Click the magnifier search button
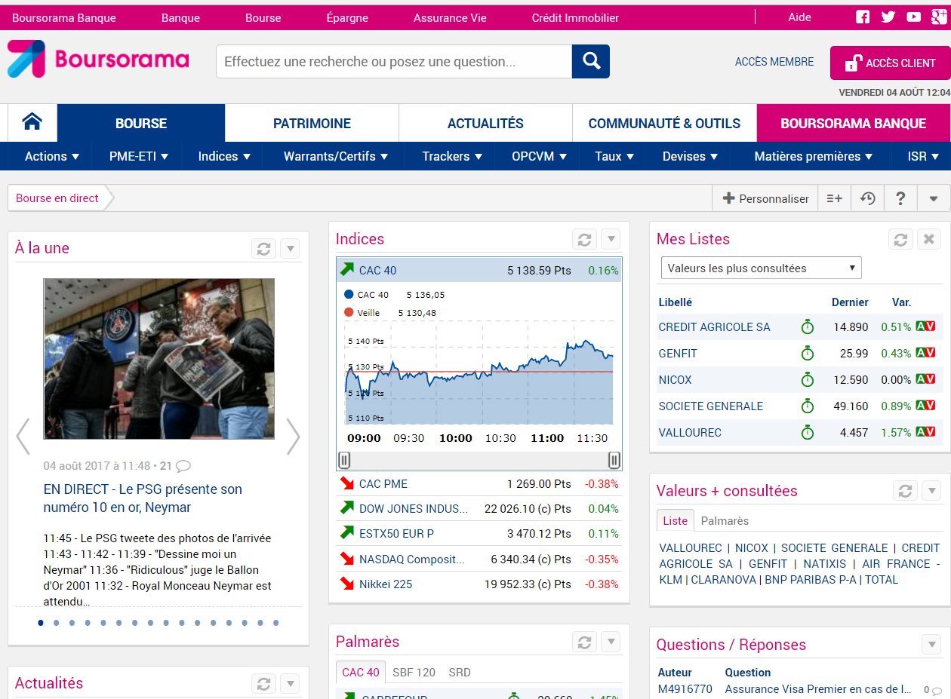The width and height of the screenshot is (951, 699). 591,62
